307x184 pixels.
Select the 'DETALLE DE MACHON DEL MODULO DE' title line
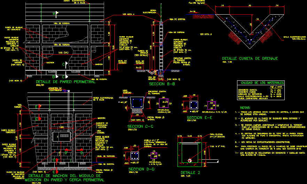pyautogui.click(x=65, y=176)
